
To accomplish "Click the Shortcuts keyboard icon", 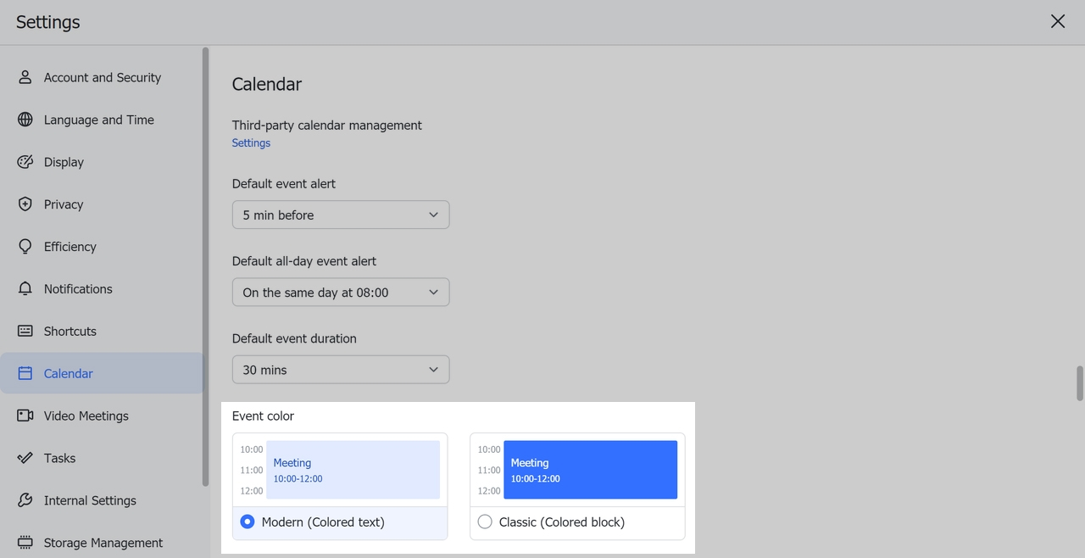I will tap(25, 332).
